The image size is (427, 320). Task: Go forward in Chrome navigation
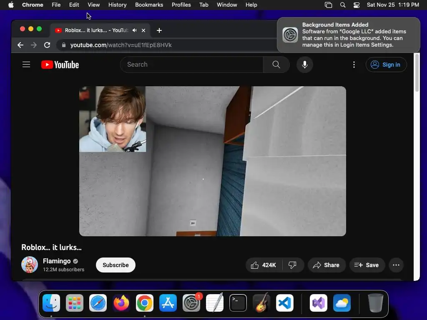pos(34,45)
